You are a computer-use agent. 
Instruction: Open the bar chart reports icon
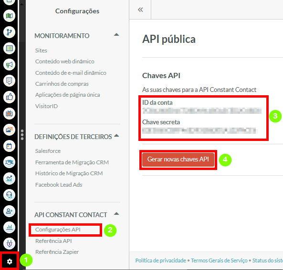pyautogui.click(x=9, y=227)
